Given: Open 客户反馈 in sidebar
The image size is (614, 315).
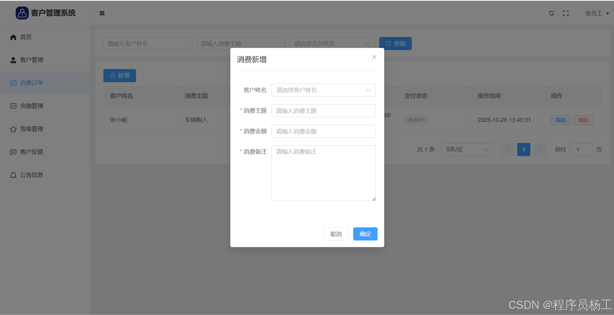Looking at the screenshot, I should pos(32,152).
